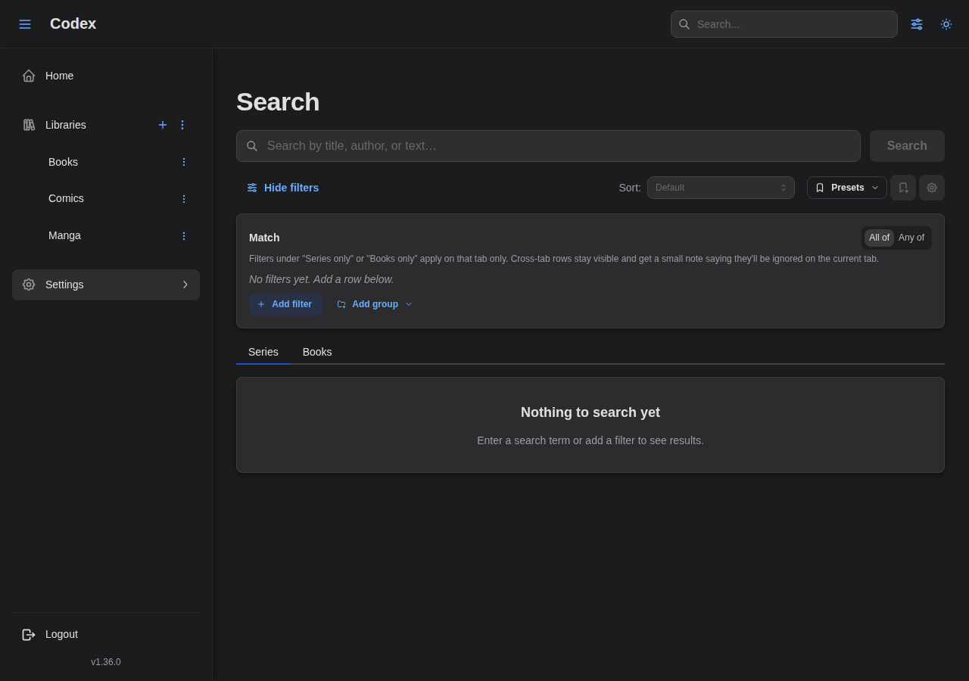Image resolution: width=969 pixels, height=681 pixels.
Task: Click the plus icon on Add filter
Action: [x=261, y=304]
